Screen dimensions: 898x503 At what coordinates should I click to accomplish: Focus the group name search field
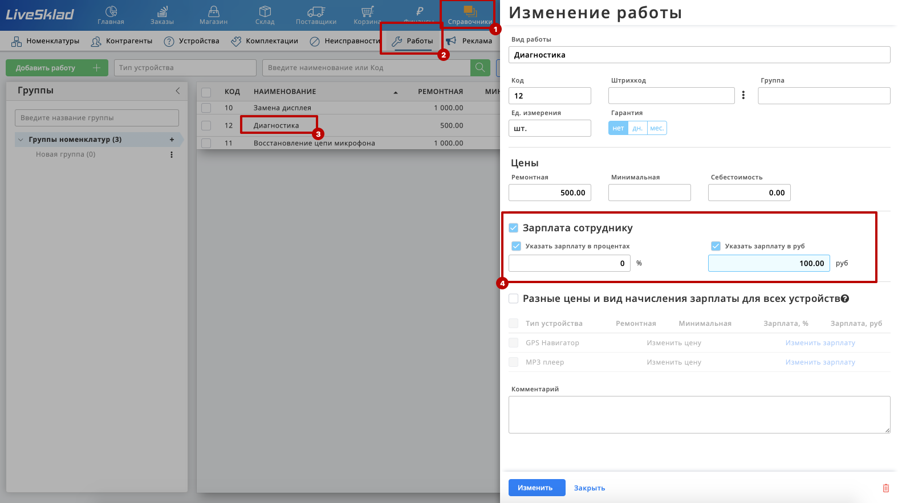(x=97, y=118)
